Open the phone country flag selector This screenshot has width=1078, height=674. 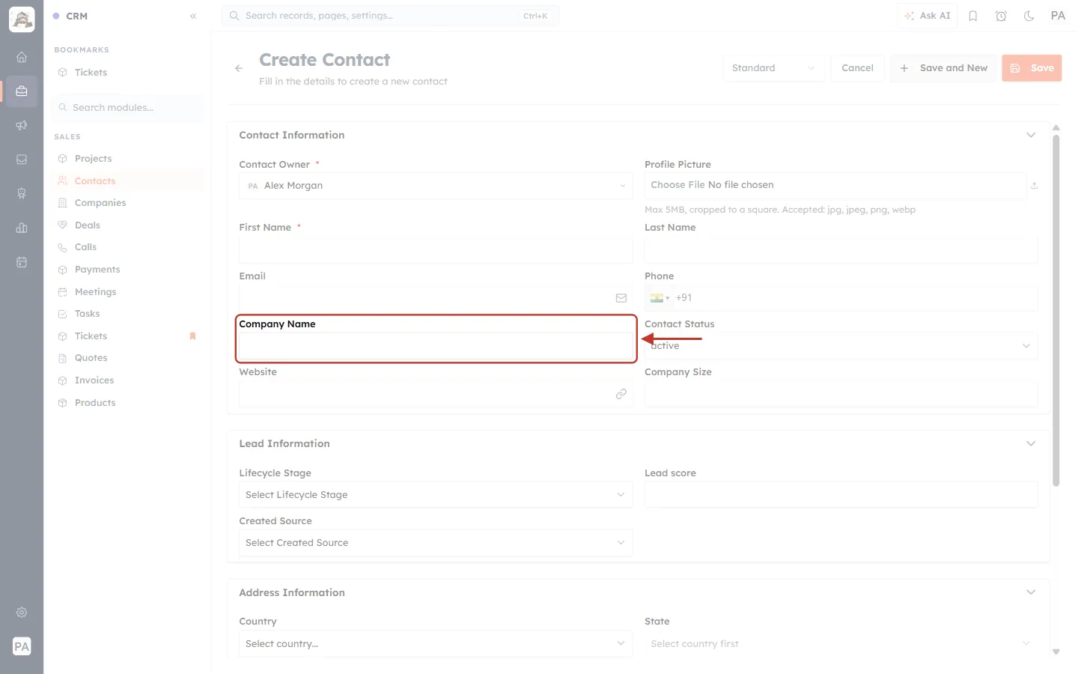click(x=660, y=298)
